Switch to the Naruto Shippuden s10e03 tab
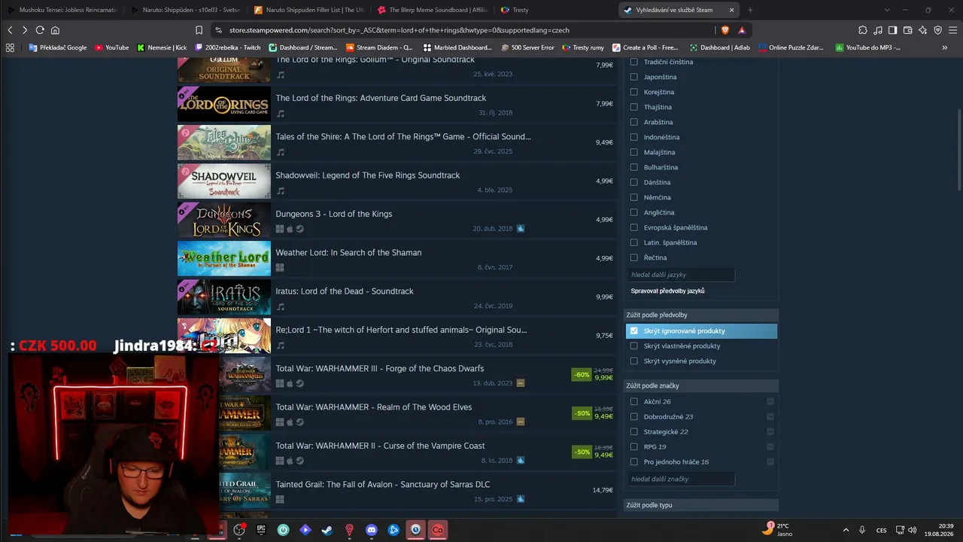This screenshot has height=542, width=963. (x=185, y=10)
